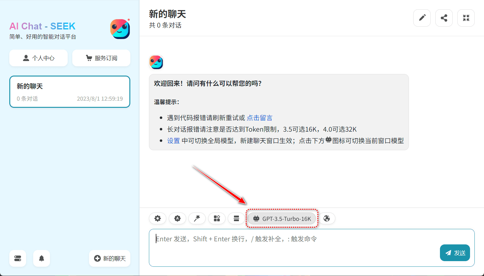484x276 pixels.
Task: Open GPT-3.5-Turbo-16K model selector
Action: click(x=282, y=219)
